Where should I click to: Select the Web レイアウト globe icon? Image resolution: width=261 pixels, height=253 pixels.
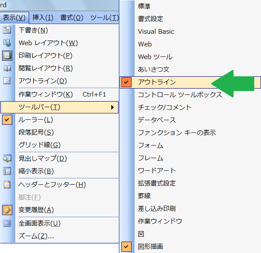[x=7, y=43]
